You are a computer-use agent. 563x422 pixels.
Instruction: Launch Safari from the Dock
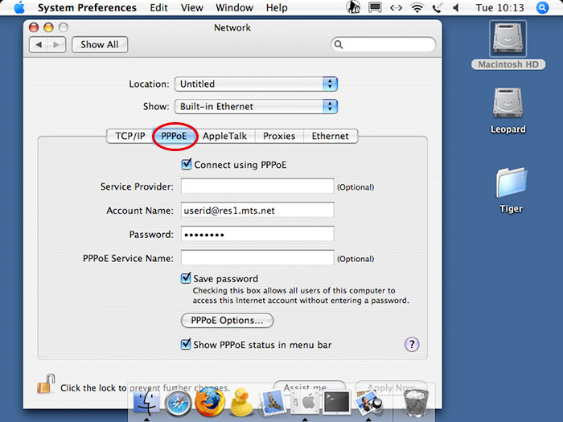coord(178,404)
